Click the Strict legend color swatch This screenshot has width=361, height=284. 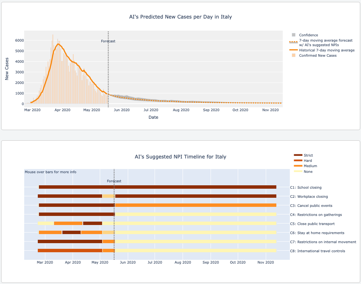pyautogui.click(x=298, y=155)
